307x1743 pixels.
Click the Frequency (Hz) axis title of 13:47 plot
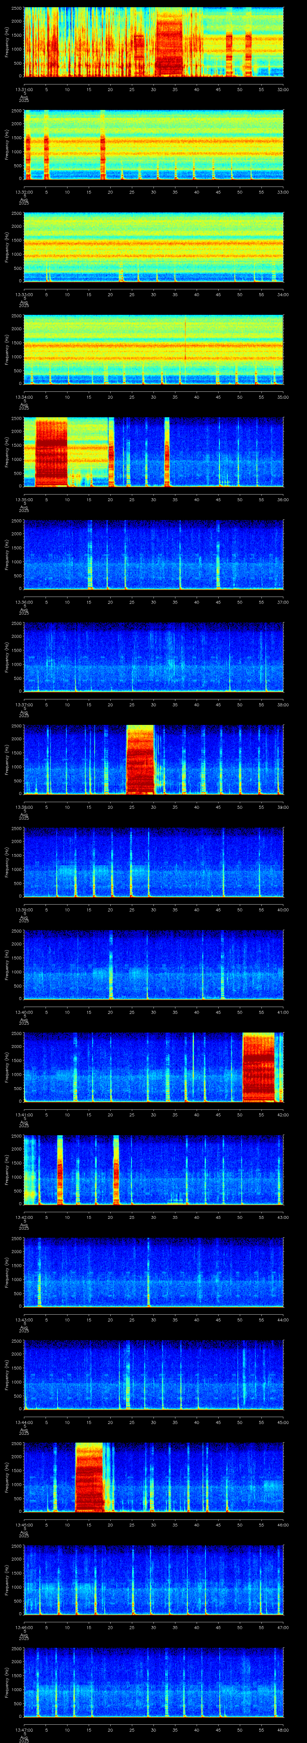click(7, 1683)
